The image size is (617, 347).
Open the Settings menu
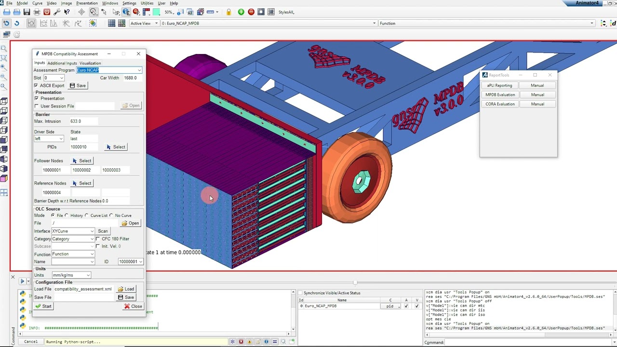point(129,3)
